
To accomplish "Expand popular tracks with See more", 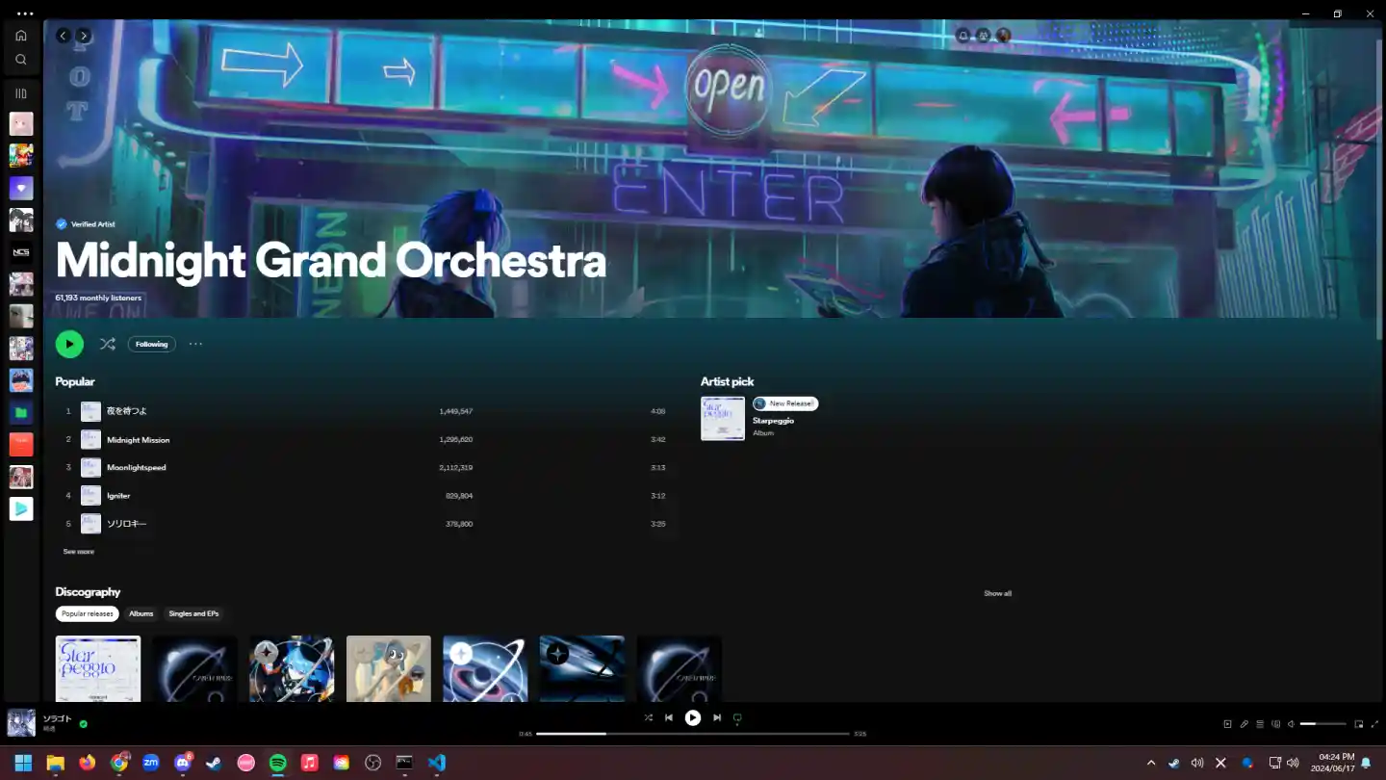I will (78, 551).
